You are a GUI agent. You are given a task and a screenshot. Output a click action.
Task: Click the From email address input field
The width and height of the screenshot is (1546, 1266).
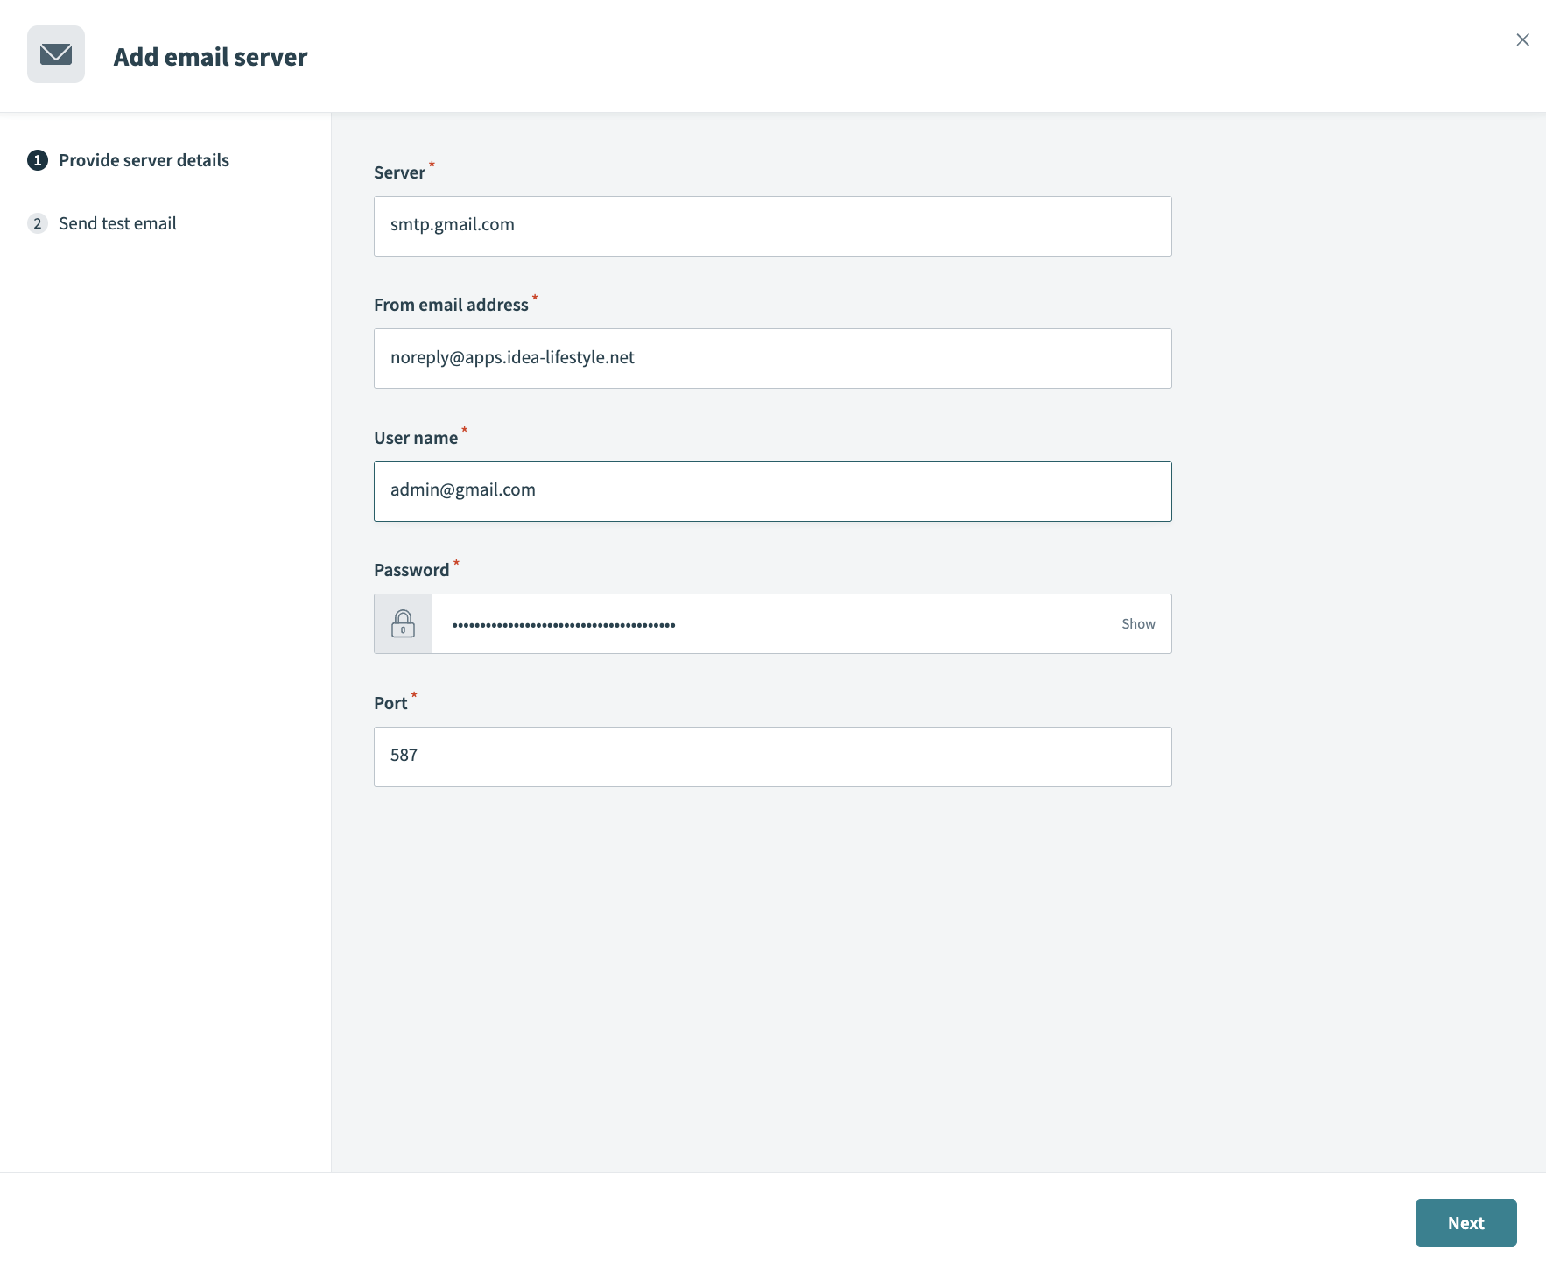772,358
